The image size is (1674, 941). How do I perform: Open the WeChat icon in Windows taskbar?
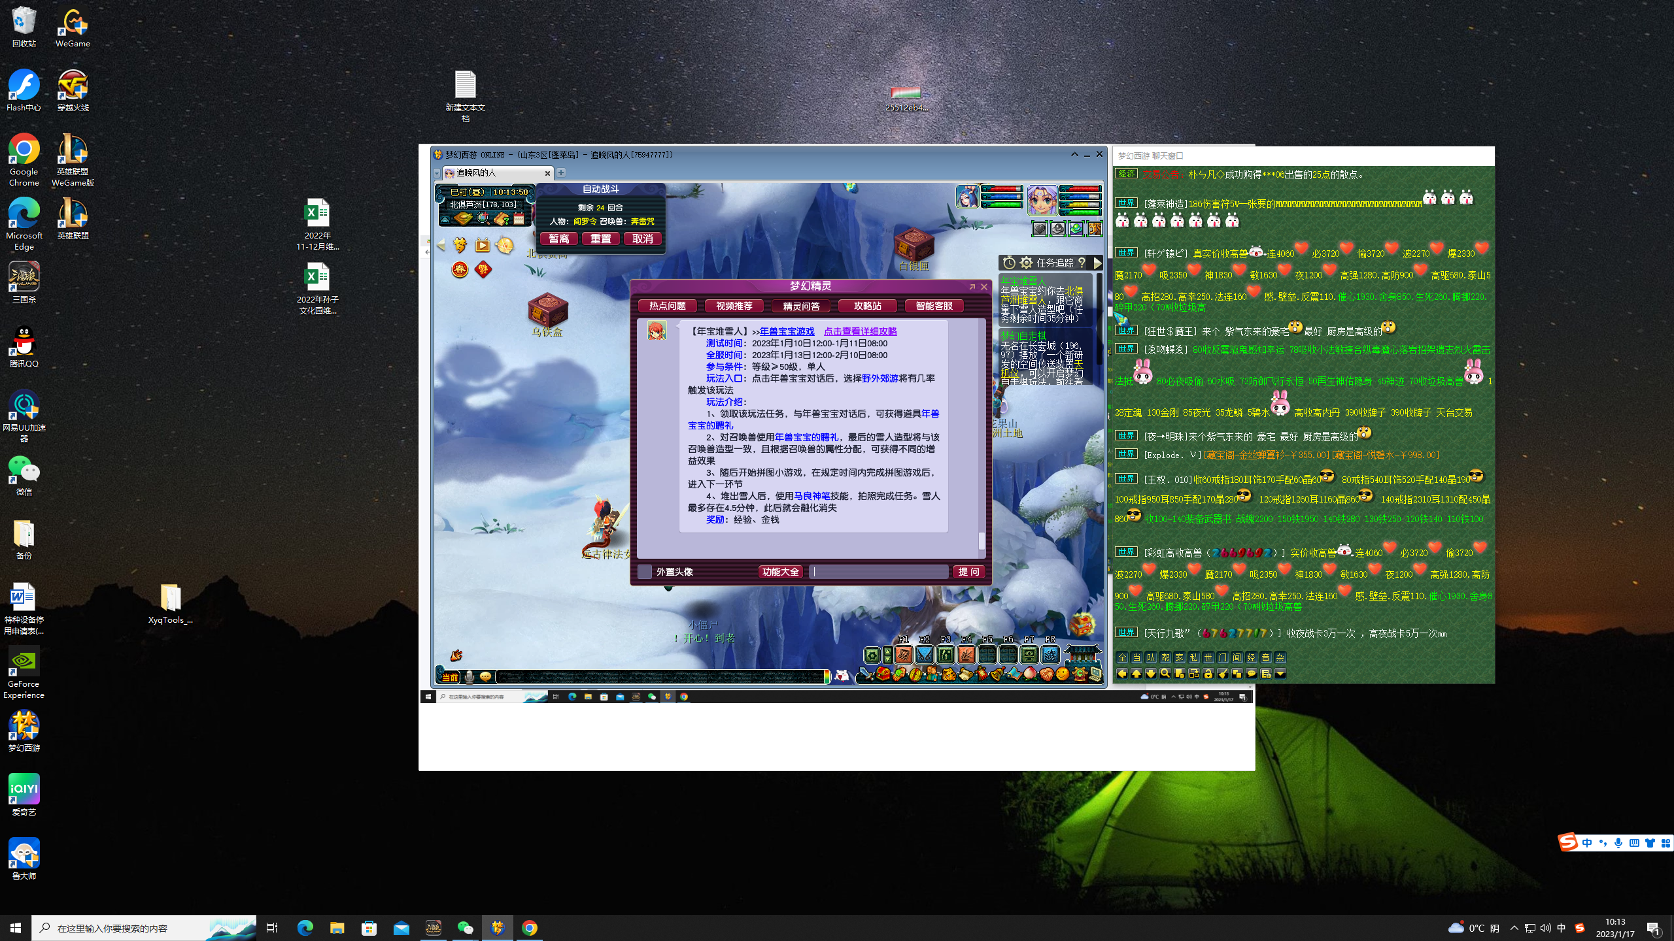tap(465, 928)
